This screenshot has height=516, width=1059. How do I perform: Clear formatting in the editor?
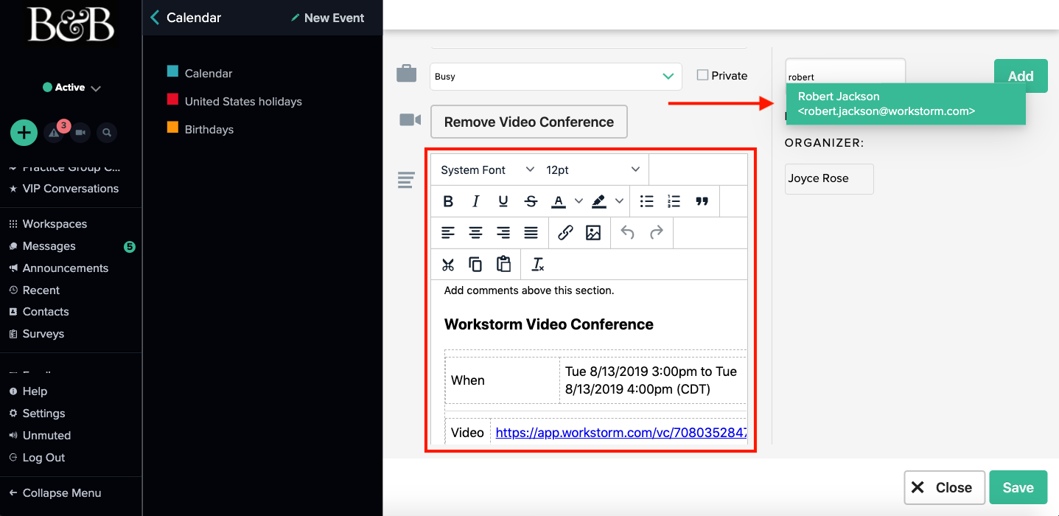pyautogui.click(x=538, y=265)
